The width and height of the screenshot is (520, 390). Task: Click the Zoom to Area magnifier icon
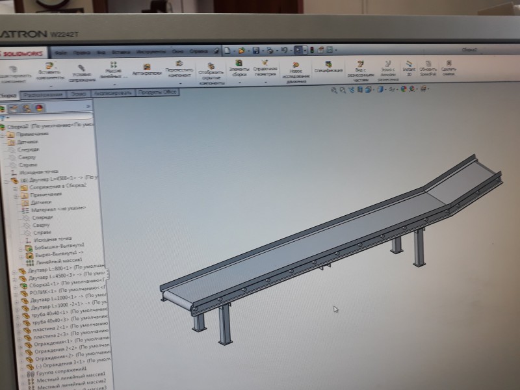coord(343,90)
